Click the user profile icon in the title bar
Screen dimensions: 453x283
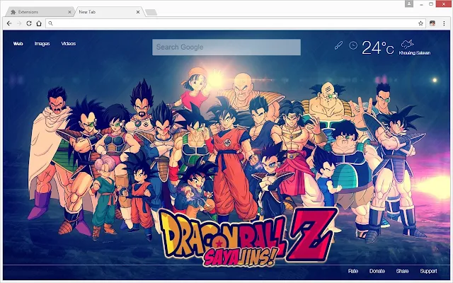(x=409, y=4)
